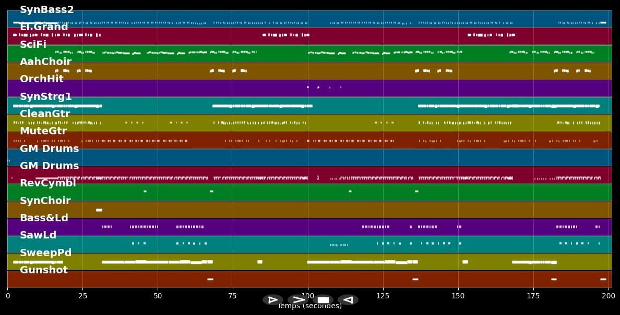Click the Gunshot track label
This screenshot has width=620, height=315.
[44, 270]
